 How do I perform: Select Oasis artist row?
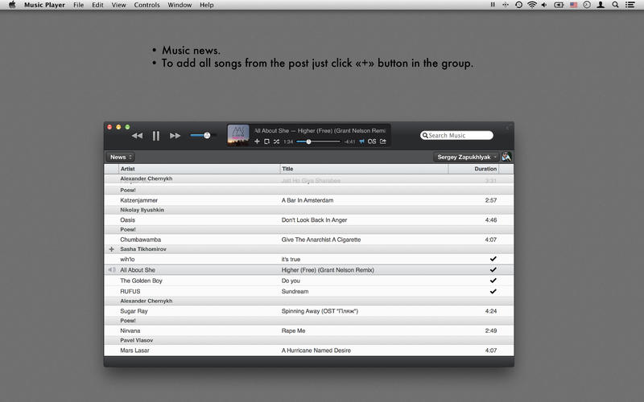(x=309, y=219)
